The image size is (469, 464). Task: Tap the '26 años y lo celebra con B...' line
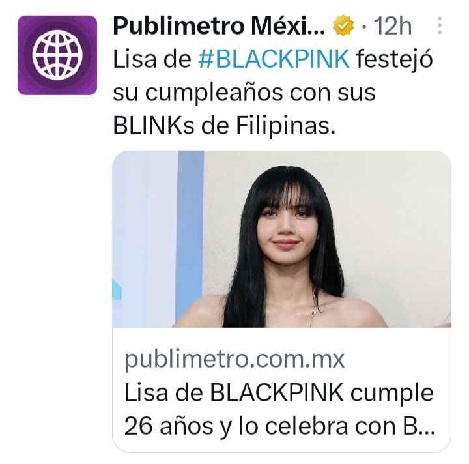pyautogui.click(x=279, y=426)
